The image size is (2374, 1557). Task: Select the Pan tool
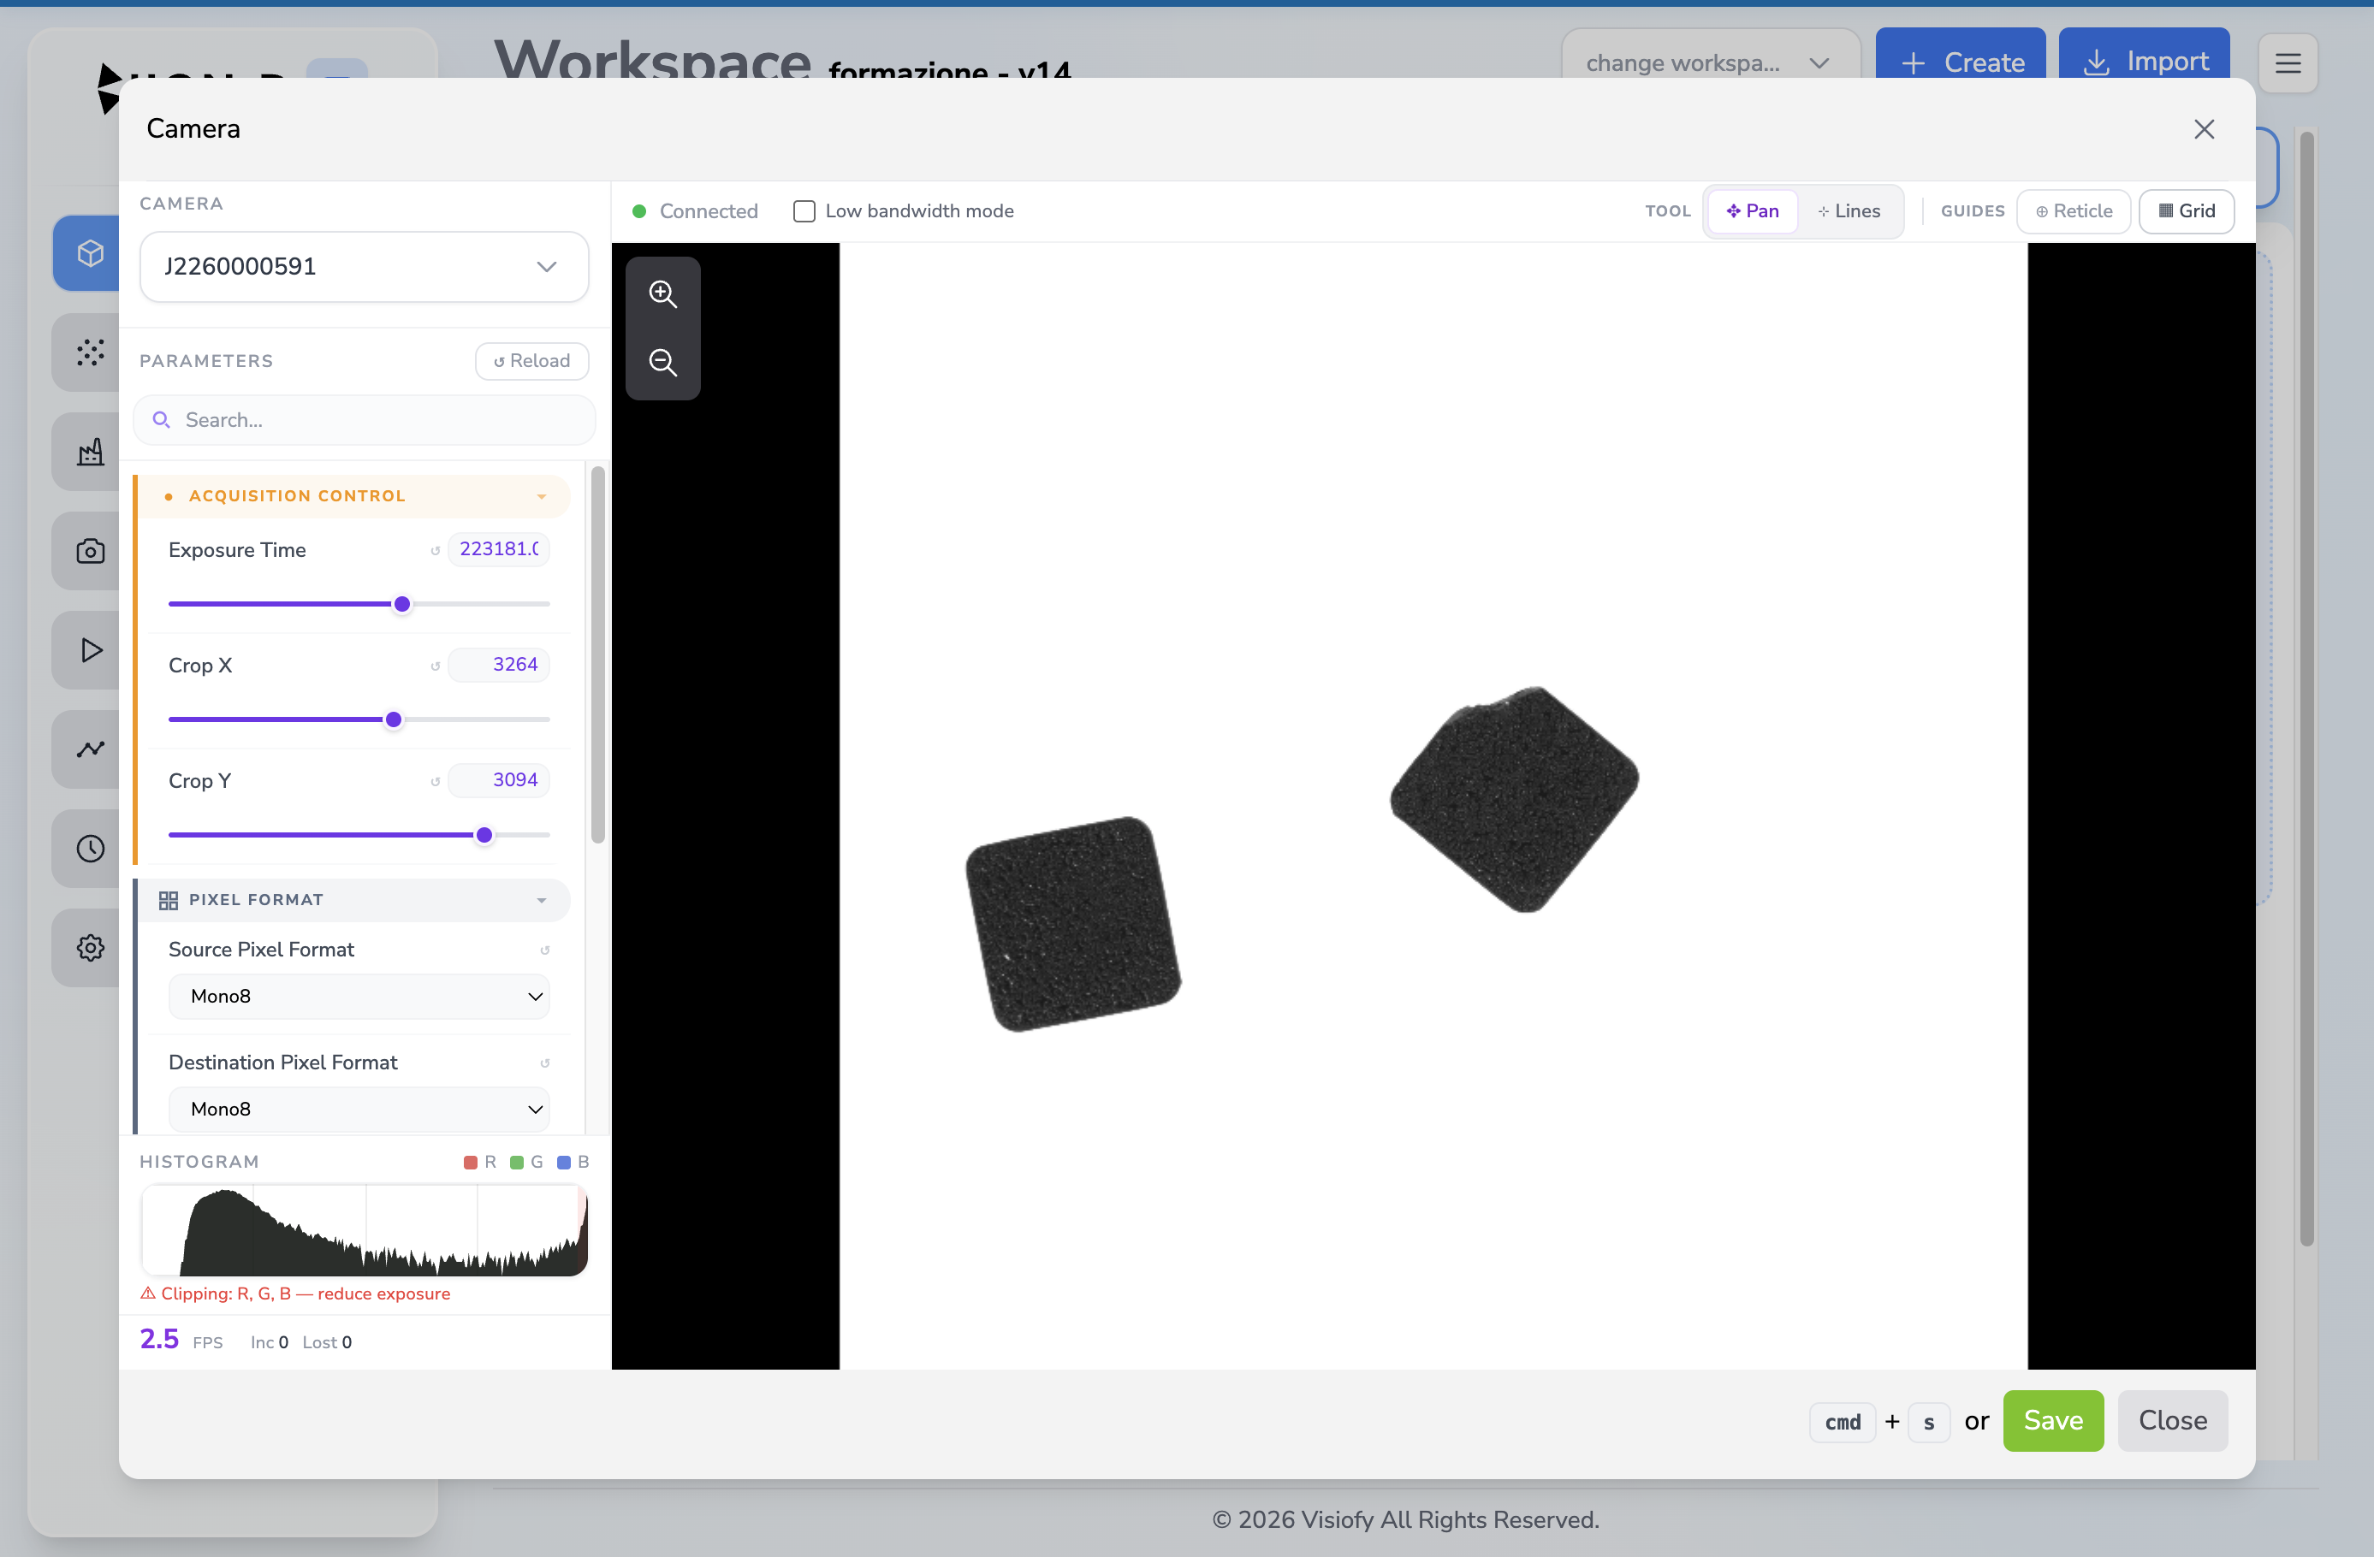click(x=1753, y=211)
